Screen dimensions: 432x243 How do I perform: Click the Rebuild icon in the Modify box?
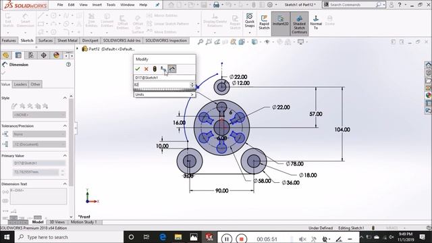click(x=155, y=69)
